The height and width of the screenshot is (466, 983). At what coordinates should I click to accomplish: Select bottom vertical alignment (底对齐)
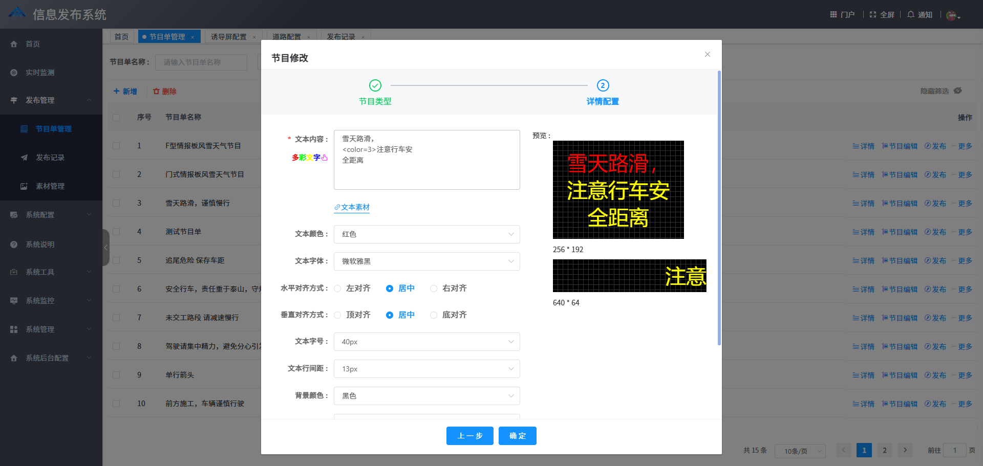coord(434,315)
